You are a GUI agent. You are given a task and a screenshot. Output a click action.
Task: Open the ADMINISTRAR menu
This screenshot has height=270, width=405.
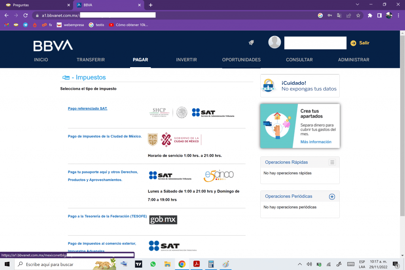(x=353, y=60)
